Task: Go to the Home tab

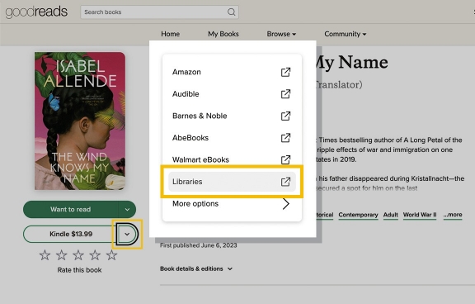Action: 170,34
